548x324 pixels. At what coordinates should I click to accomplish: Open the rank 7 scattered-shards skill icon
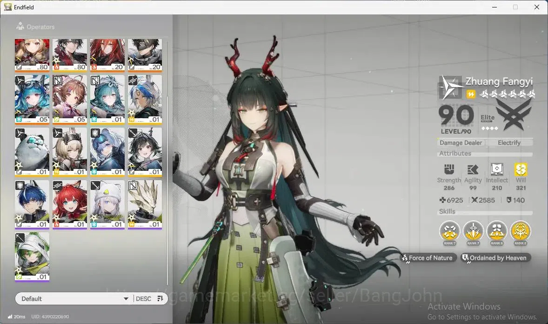point(449,231)
